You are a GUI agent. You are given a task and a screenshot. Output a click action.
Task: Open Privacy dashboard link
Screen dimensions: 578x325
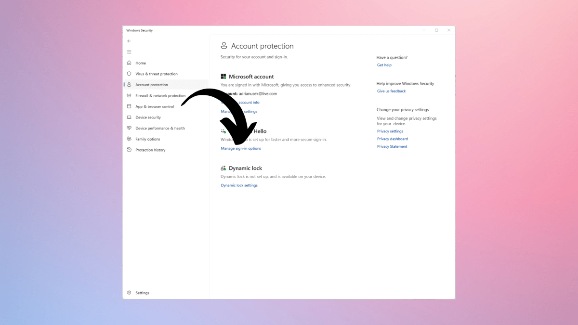pyautogui.click(x=393, y=139)
